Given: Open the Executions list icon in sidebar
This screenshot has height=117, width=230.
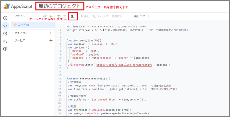Looking at the screenshot, I should (5, 41).
